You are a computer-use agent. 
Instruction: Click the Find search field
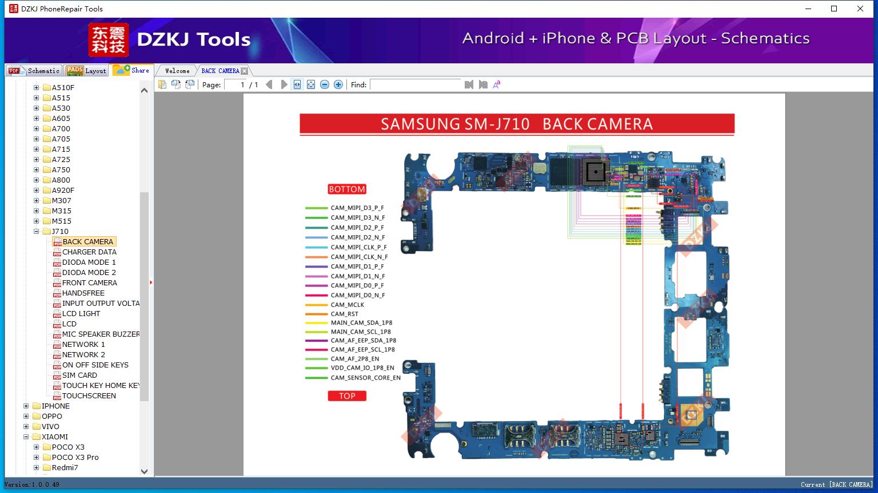point(416,84)
